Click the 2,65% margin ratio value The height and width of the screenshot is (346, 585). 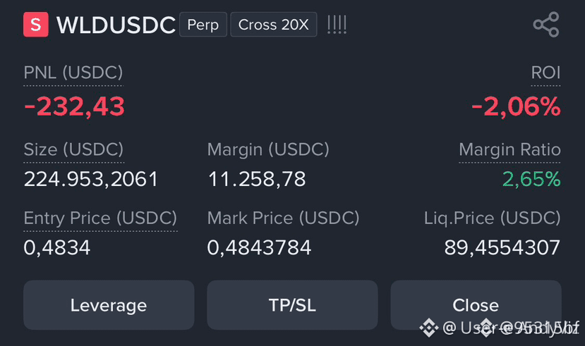[x=531, y=179]
